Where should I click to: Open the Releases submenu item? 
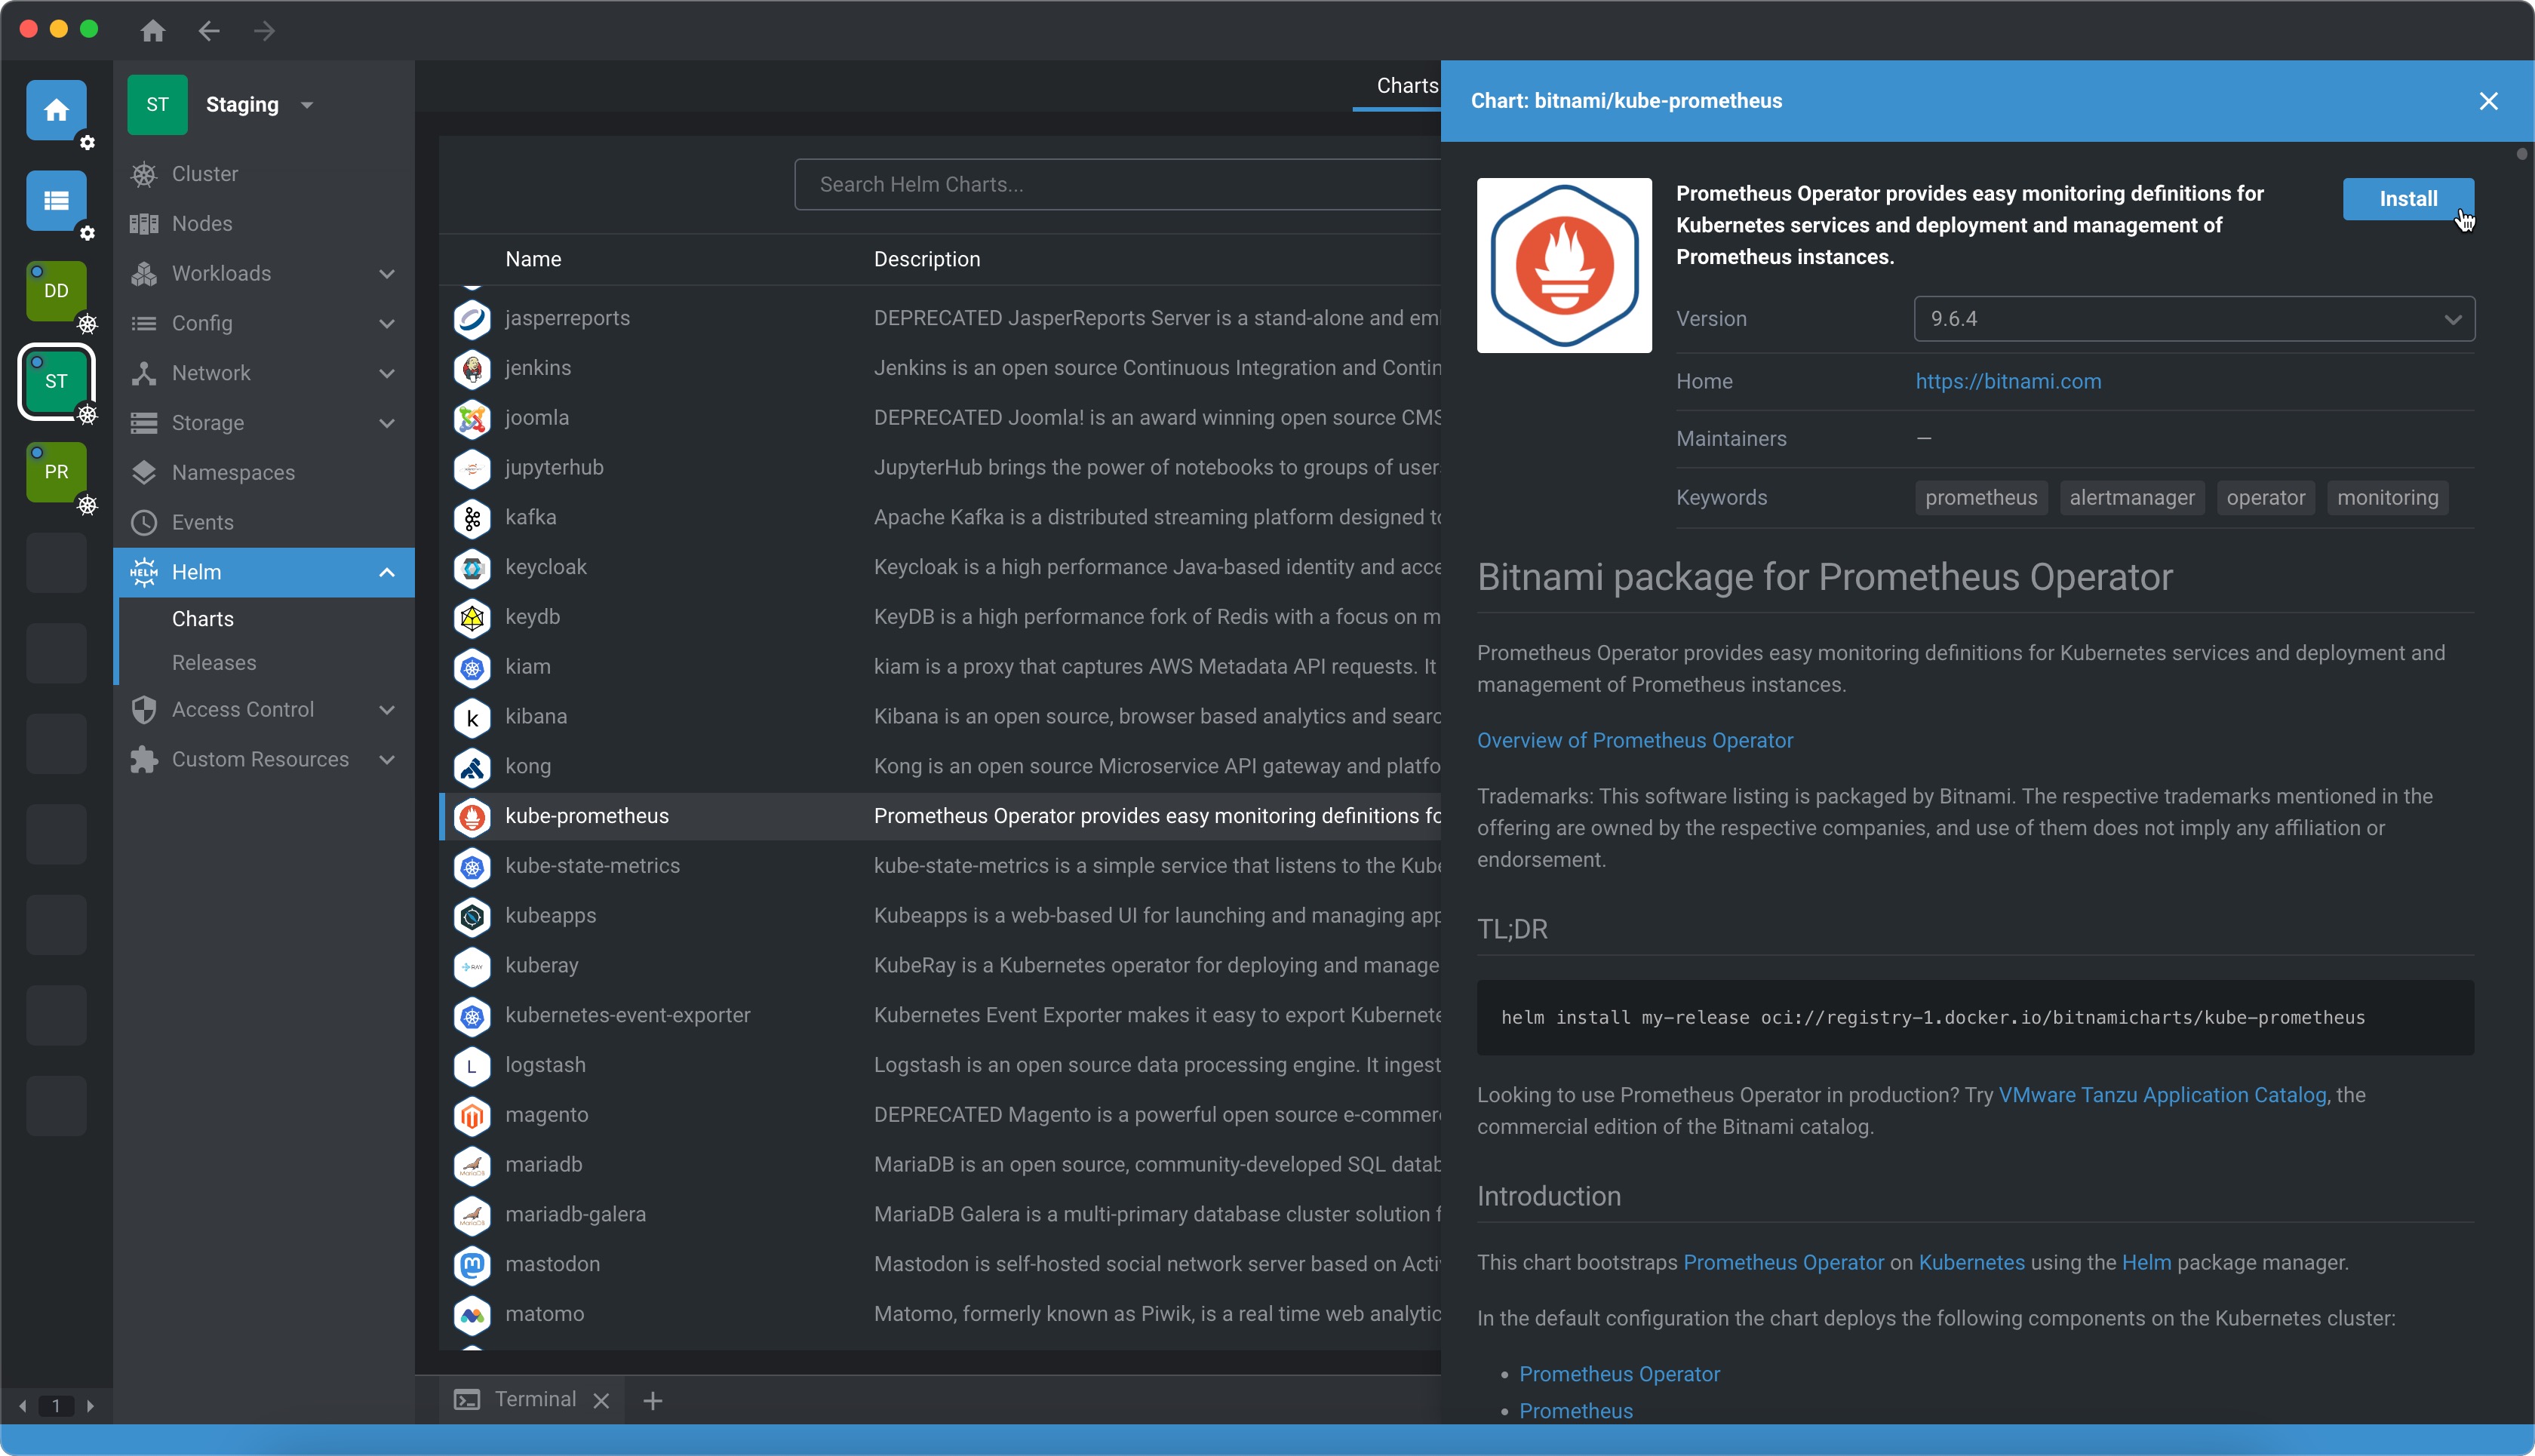point(214,663)
